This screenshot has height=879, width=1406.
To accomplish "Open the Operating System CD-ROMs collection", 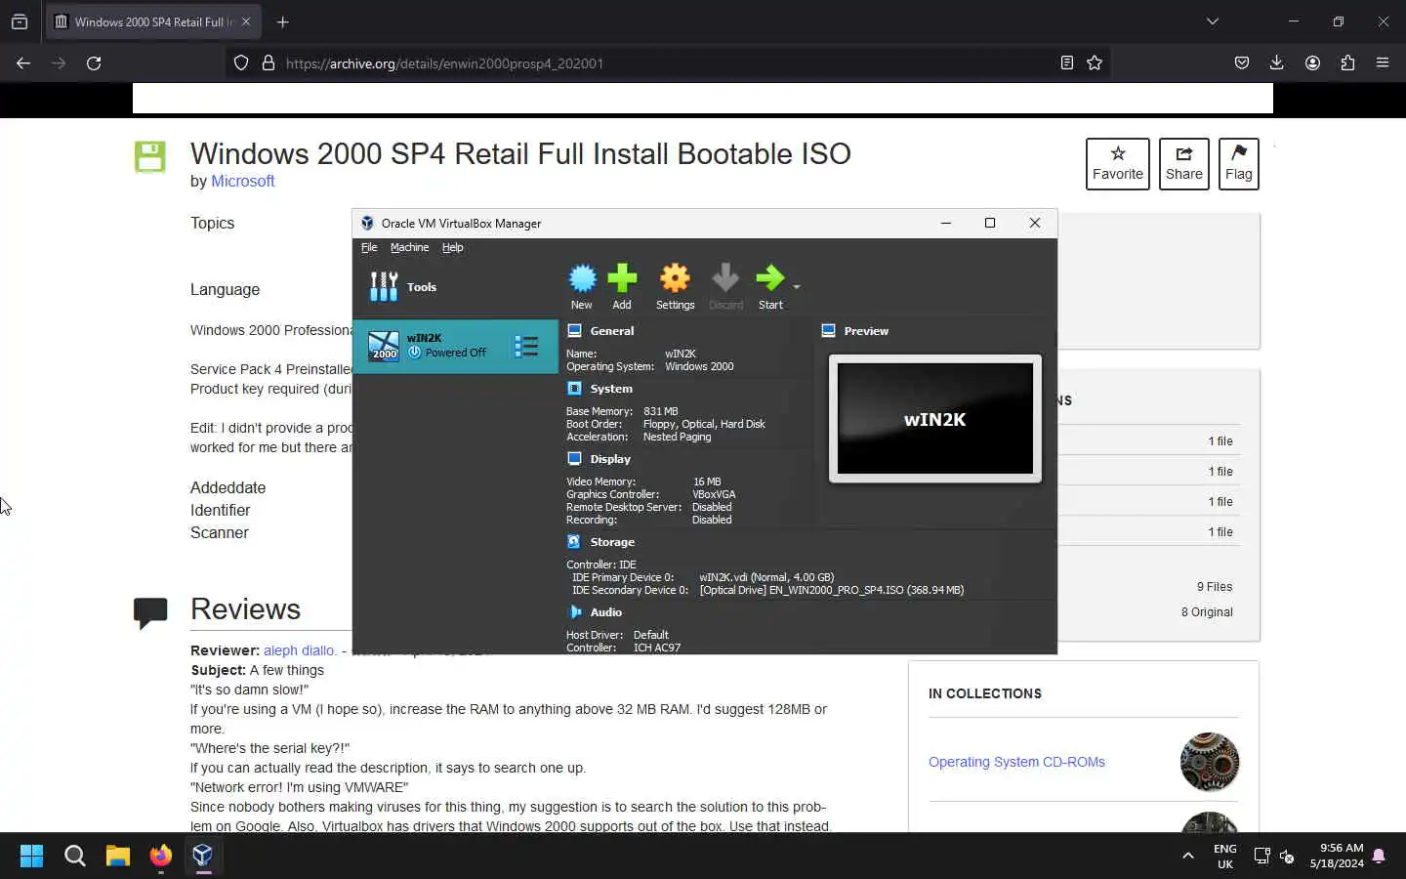I will pyautogui.click(x=1016, y=762).
